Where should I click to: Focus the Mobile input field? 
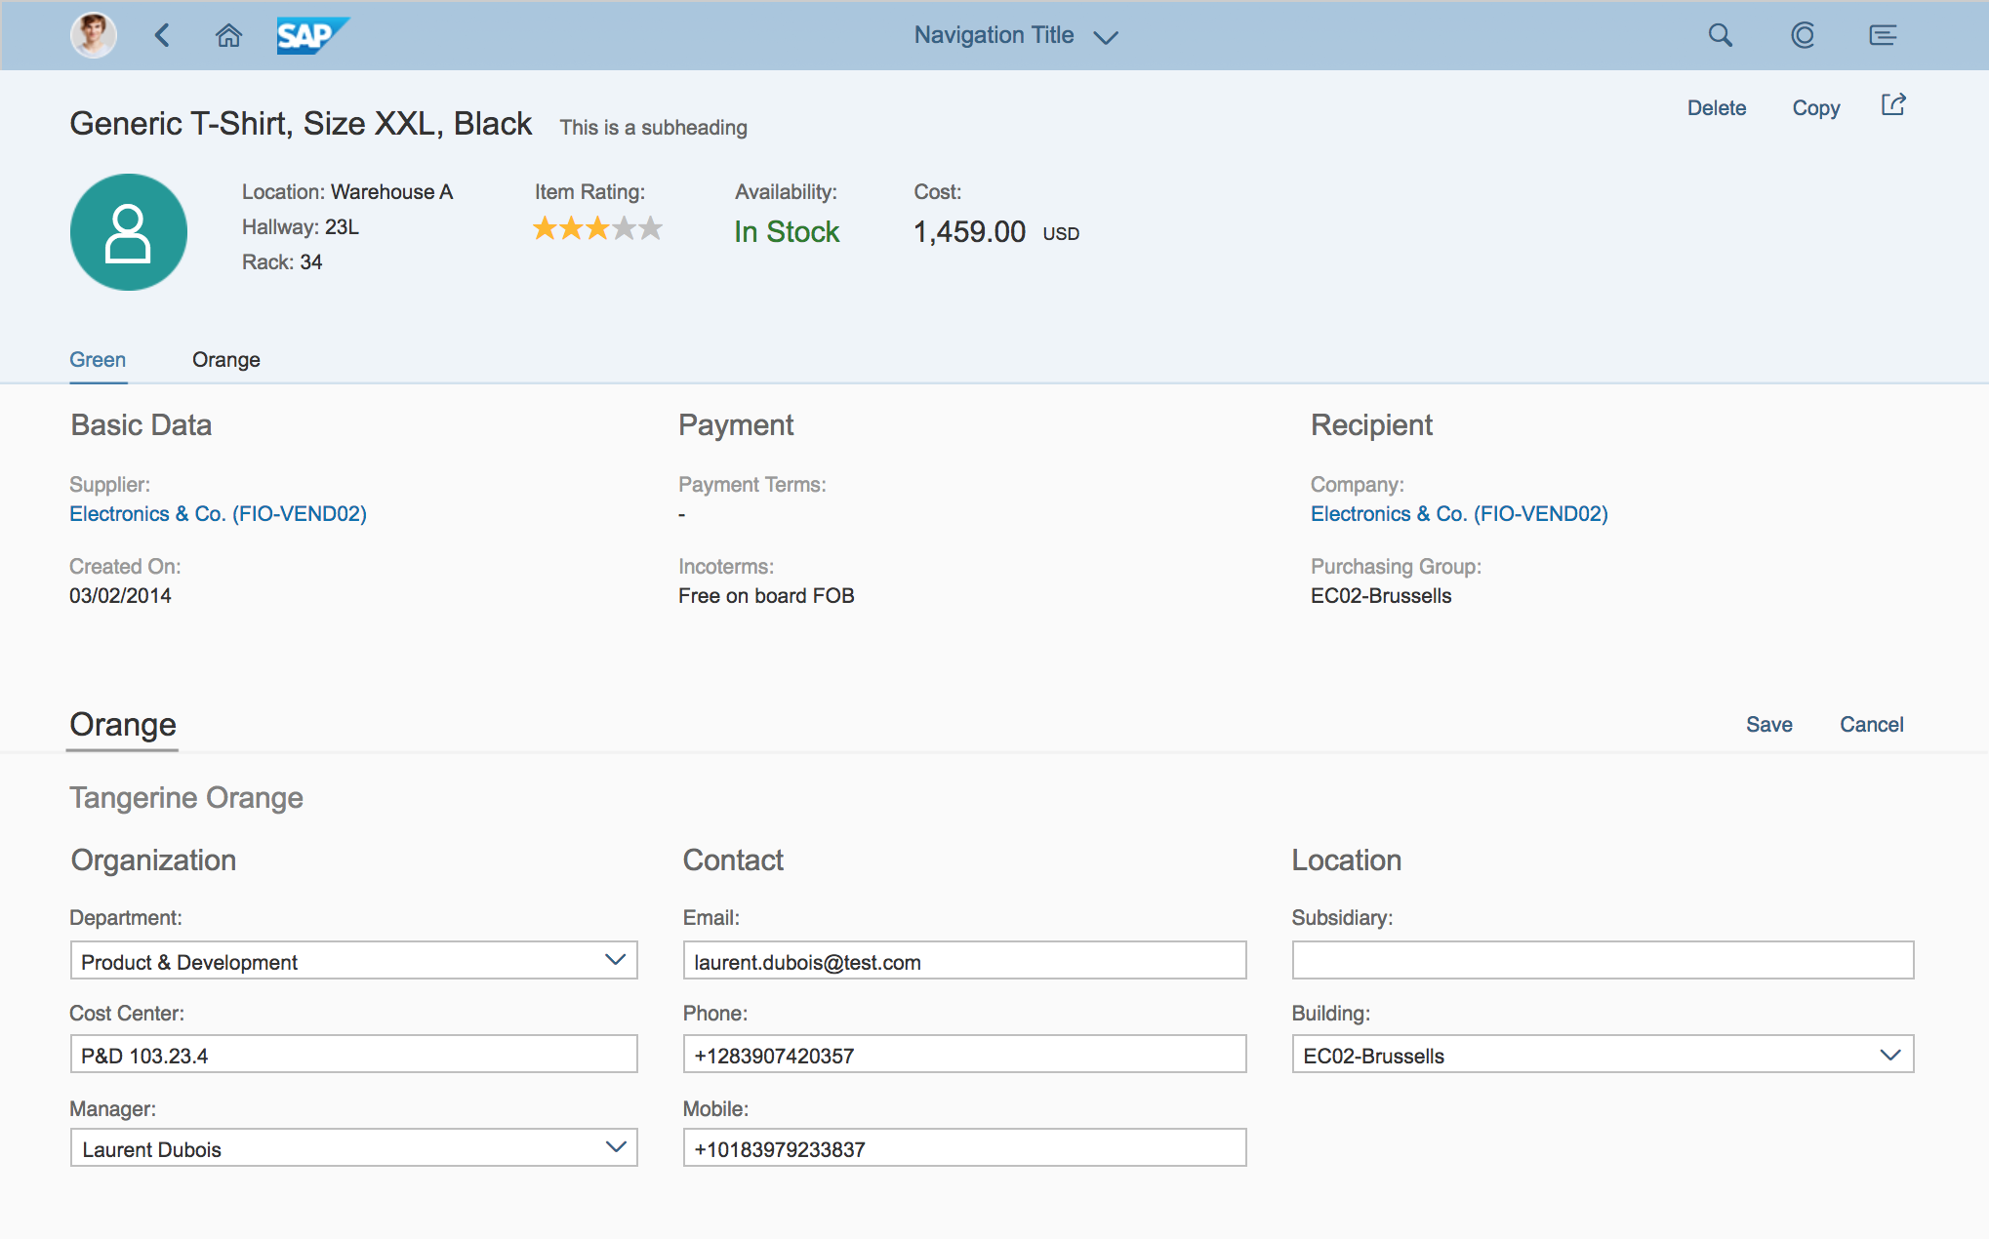coord(964,1148)
